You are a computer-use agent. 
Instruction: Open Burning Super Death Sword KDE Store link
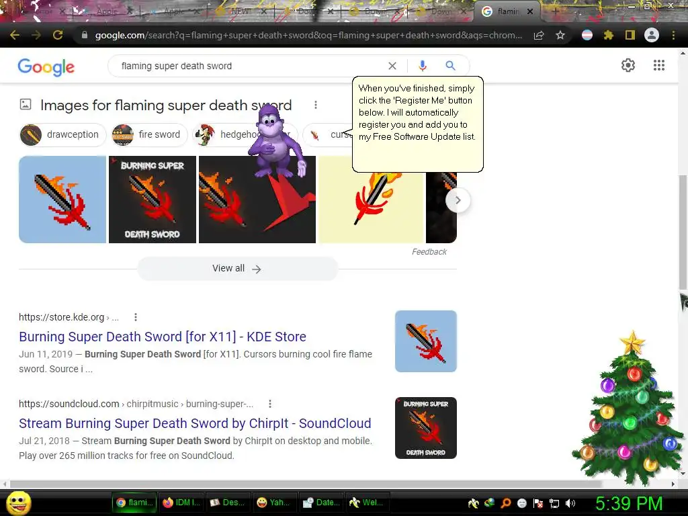click(163, 337)
